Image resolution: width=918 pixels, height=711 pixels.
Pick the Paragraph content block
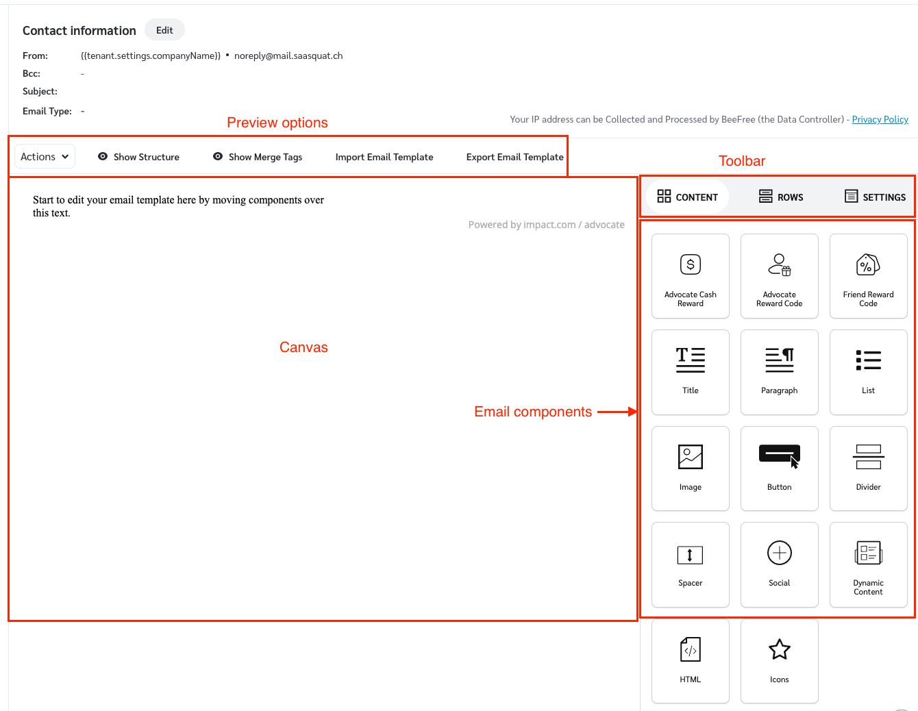tap(779, 372)
